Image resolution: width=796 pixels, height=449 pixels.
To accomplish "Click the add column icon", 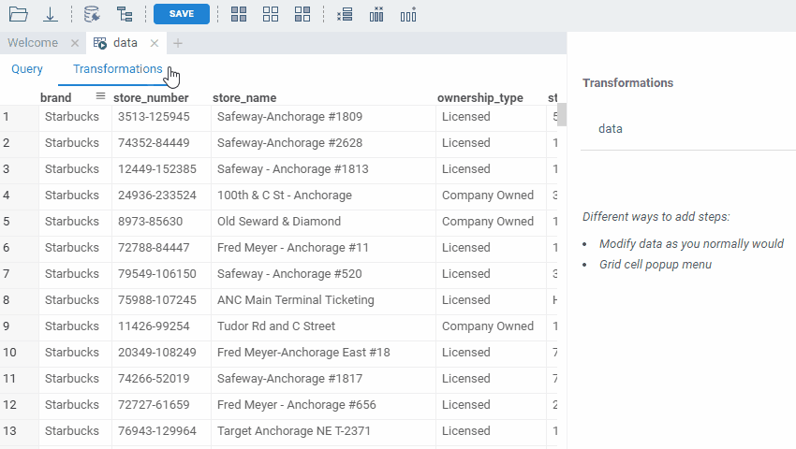I will pos(408,14).
